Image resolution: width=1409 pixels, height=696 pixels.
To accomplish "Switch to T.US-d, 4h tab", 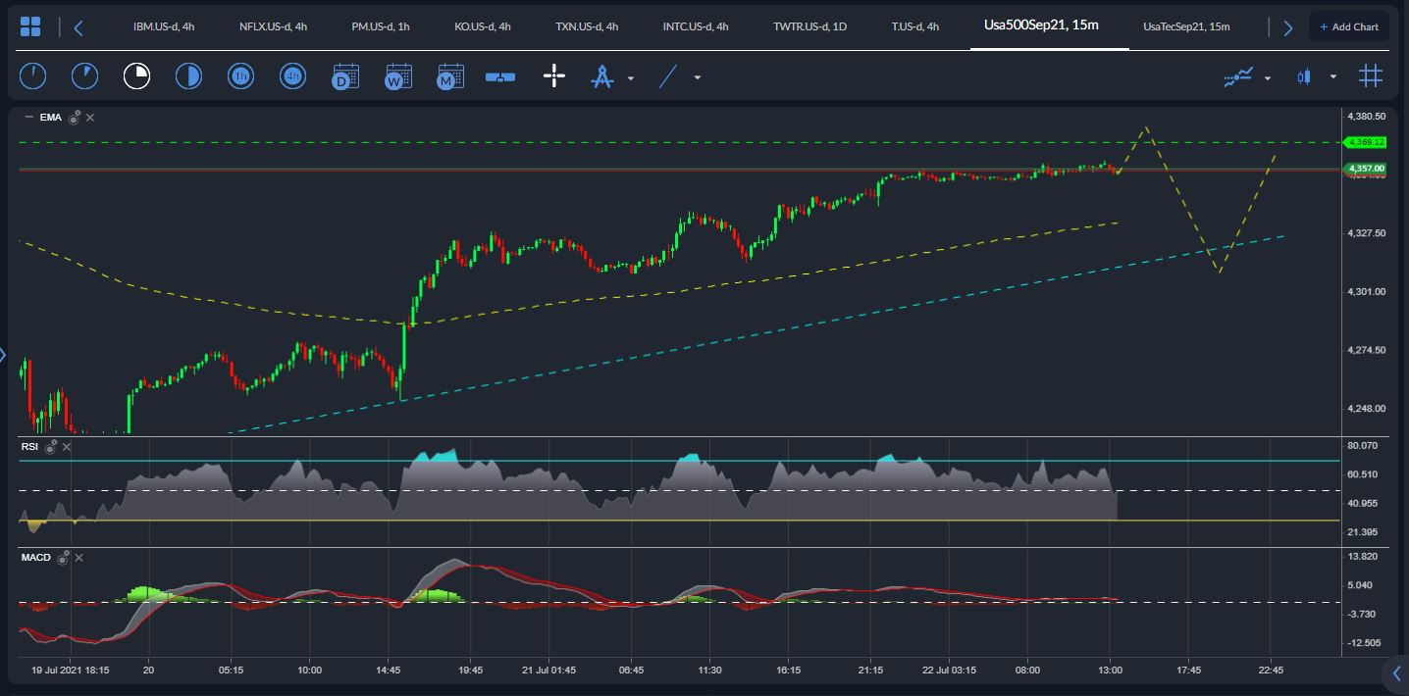I will [914, 26].
